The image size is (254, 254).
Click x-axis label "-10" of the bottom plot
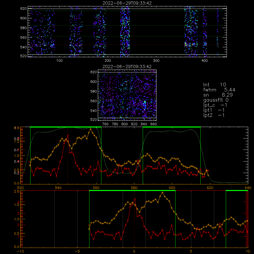20,251
